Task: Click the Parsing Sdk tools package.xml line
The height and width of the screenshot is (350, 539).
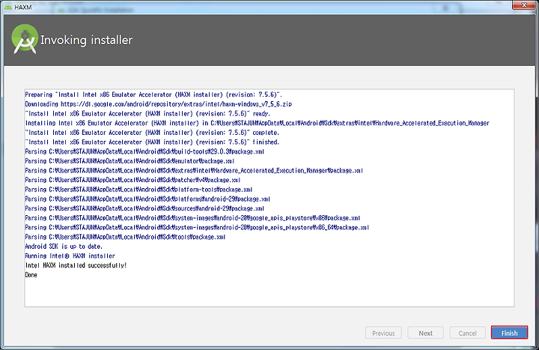Action: tap(125, 237)
